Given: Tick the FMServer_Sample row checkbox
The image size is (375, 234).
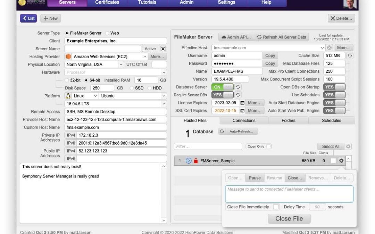Looking at the screenshot, I should pos(333,161).
